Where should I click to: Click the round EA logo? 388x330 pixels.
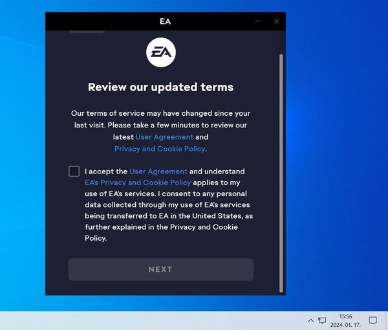[160, 53]
